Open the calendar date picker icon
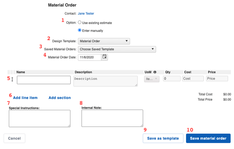Viewport: 234px width, 149px height. [x=104, y=57]
